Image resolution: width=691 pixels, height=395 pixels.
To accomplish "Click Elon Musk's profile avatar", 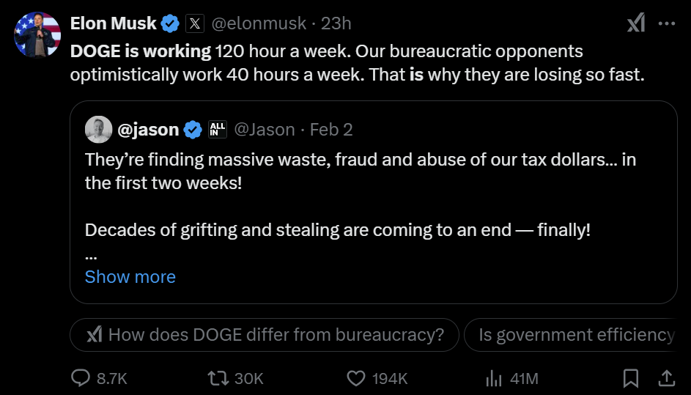I will click(37, 34).
